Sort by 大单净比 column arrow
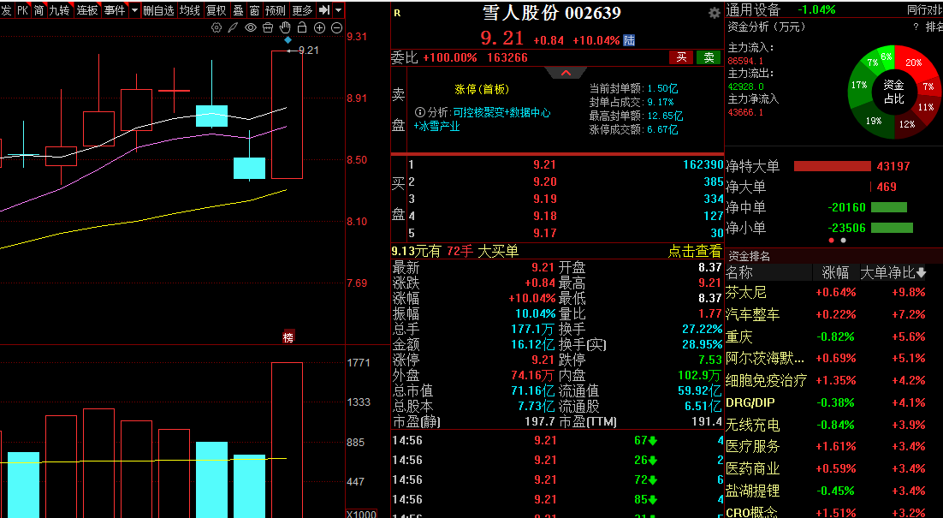The height and width of the screenshot is (518, 943). click(921, 272)
